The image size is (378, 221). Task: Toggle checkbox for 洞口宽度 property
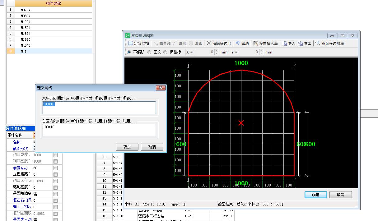point(55,155)
